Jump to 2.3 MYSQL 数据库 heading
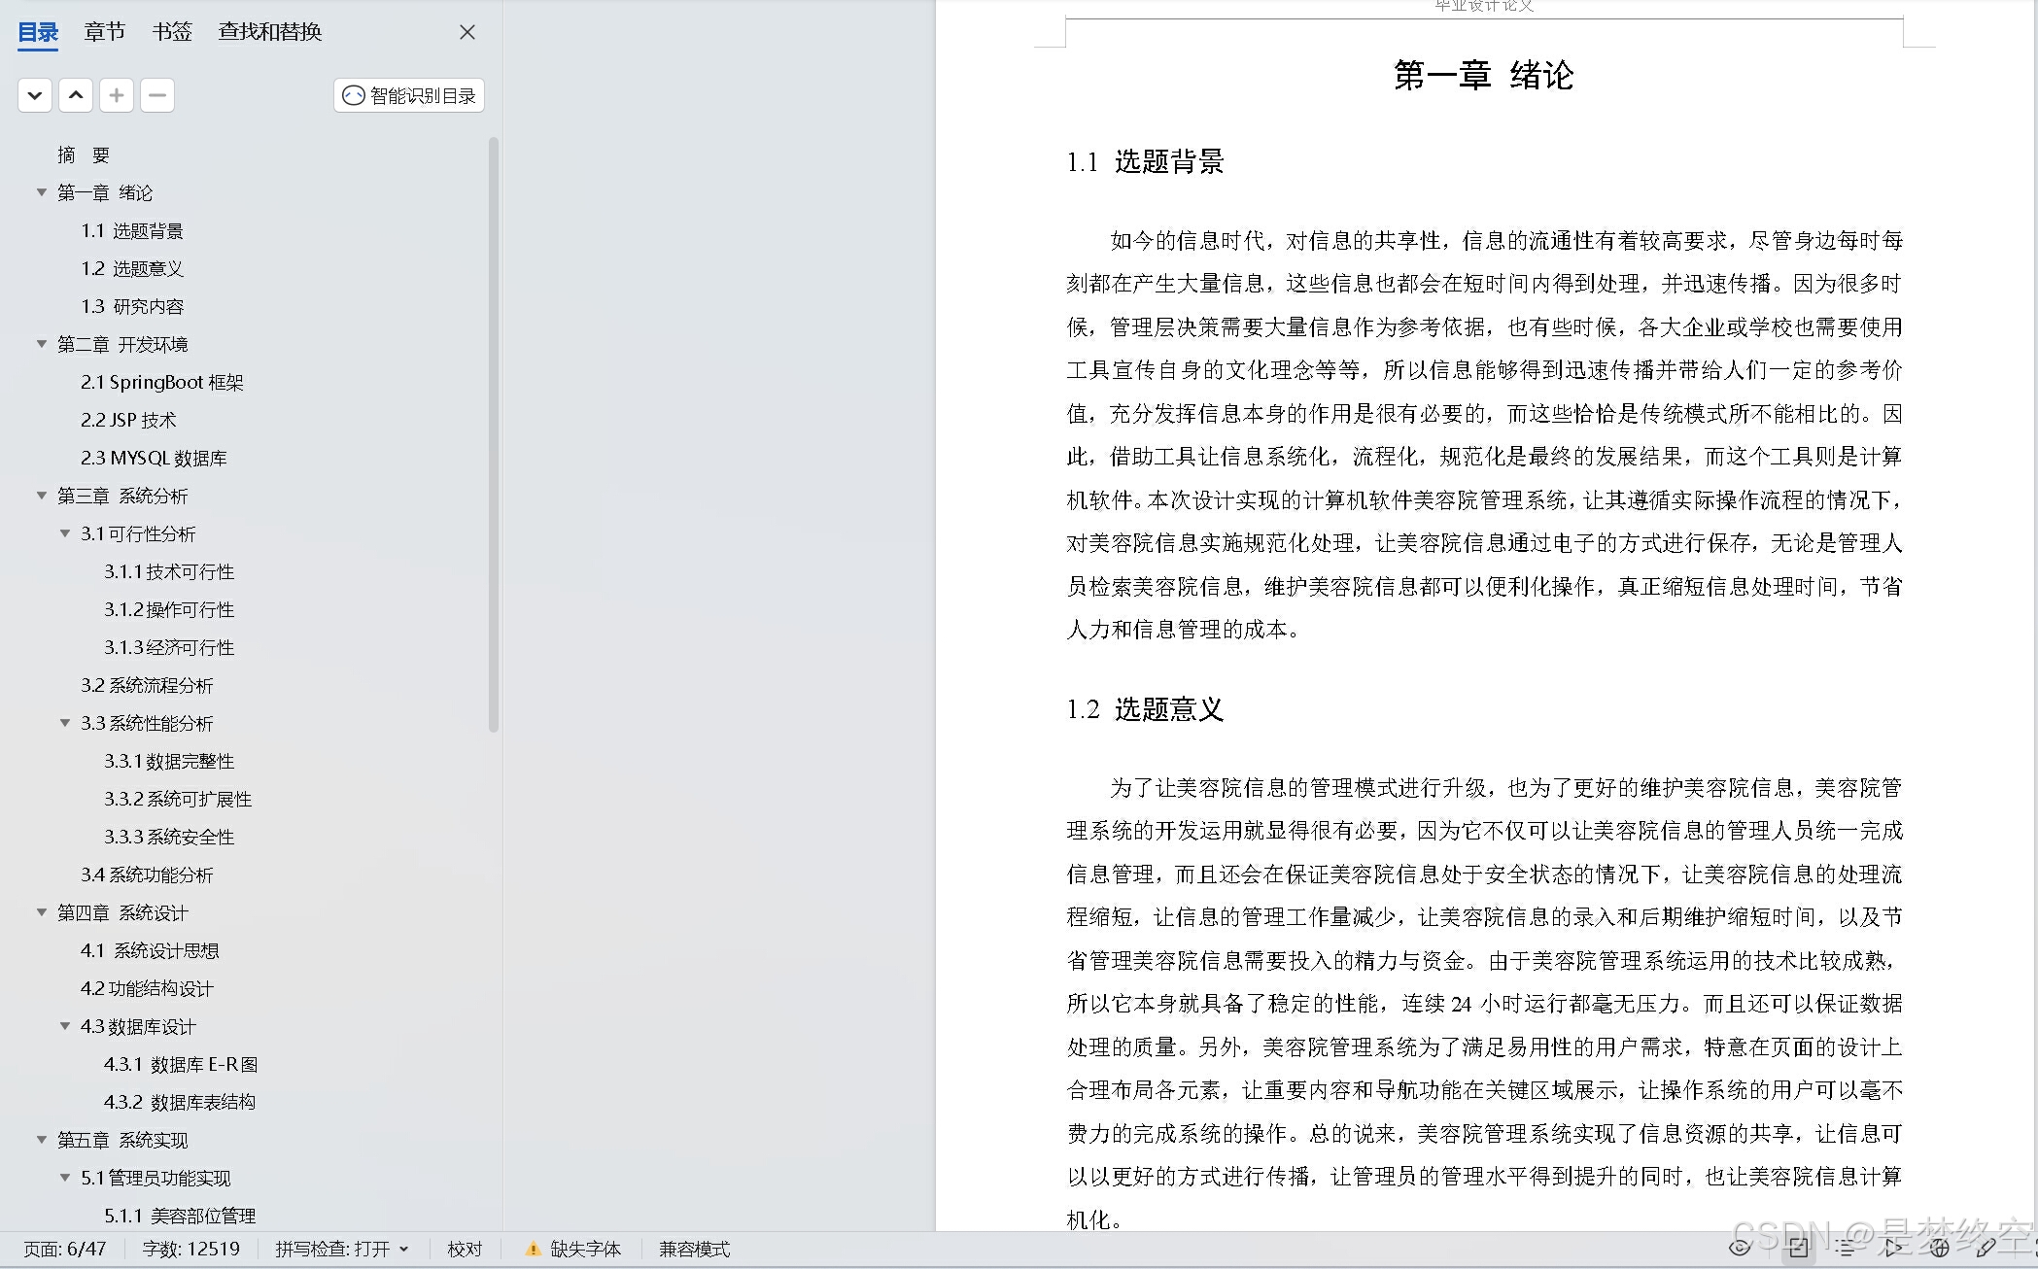This screenshot has width=2038, height=1269. point(154,458)
